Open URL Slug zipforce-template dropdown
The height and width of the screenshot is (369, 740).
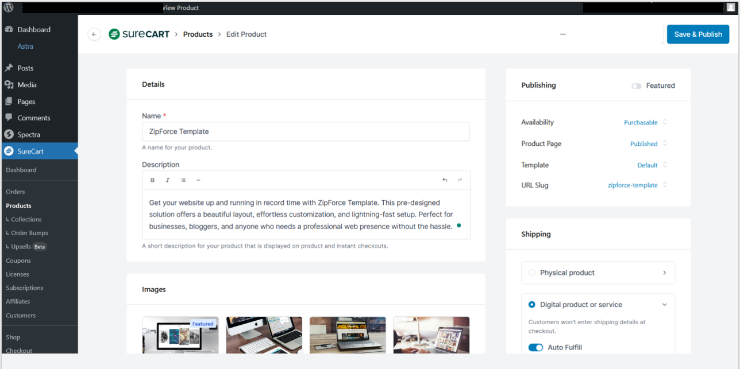pyautogui.click(x=637, y=185)
